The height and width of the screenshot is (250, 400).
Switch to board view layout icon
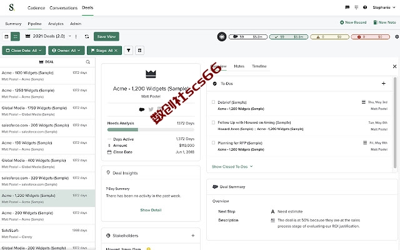tap(6, 36)
